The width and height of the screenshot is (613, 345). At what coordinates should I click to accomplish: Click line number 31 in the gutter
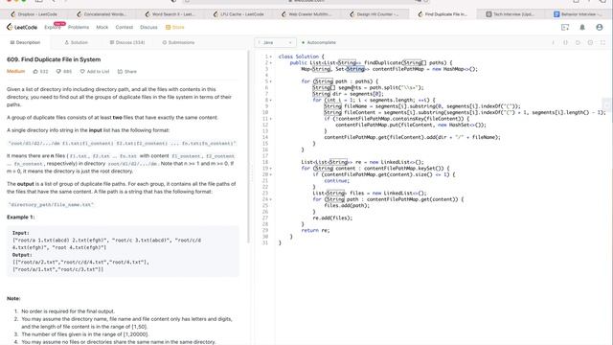click(x=265, y=242)
